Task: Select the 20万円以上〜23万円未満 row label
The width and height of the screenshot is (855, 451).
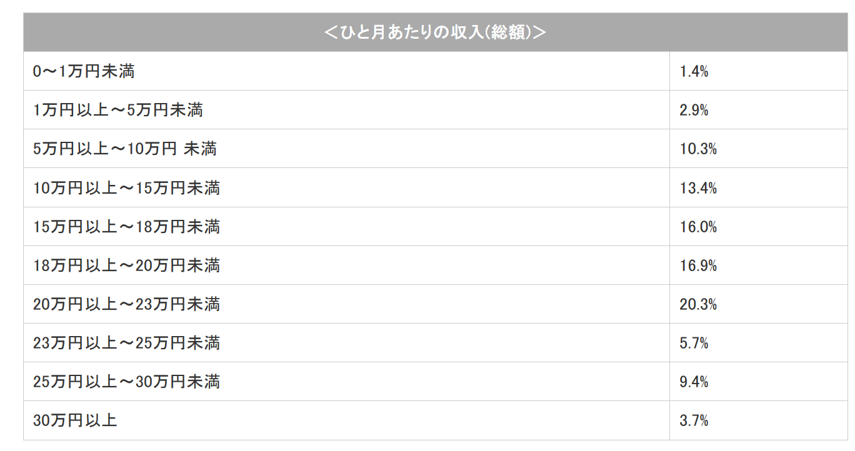Action: click(x=127, y=304)
